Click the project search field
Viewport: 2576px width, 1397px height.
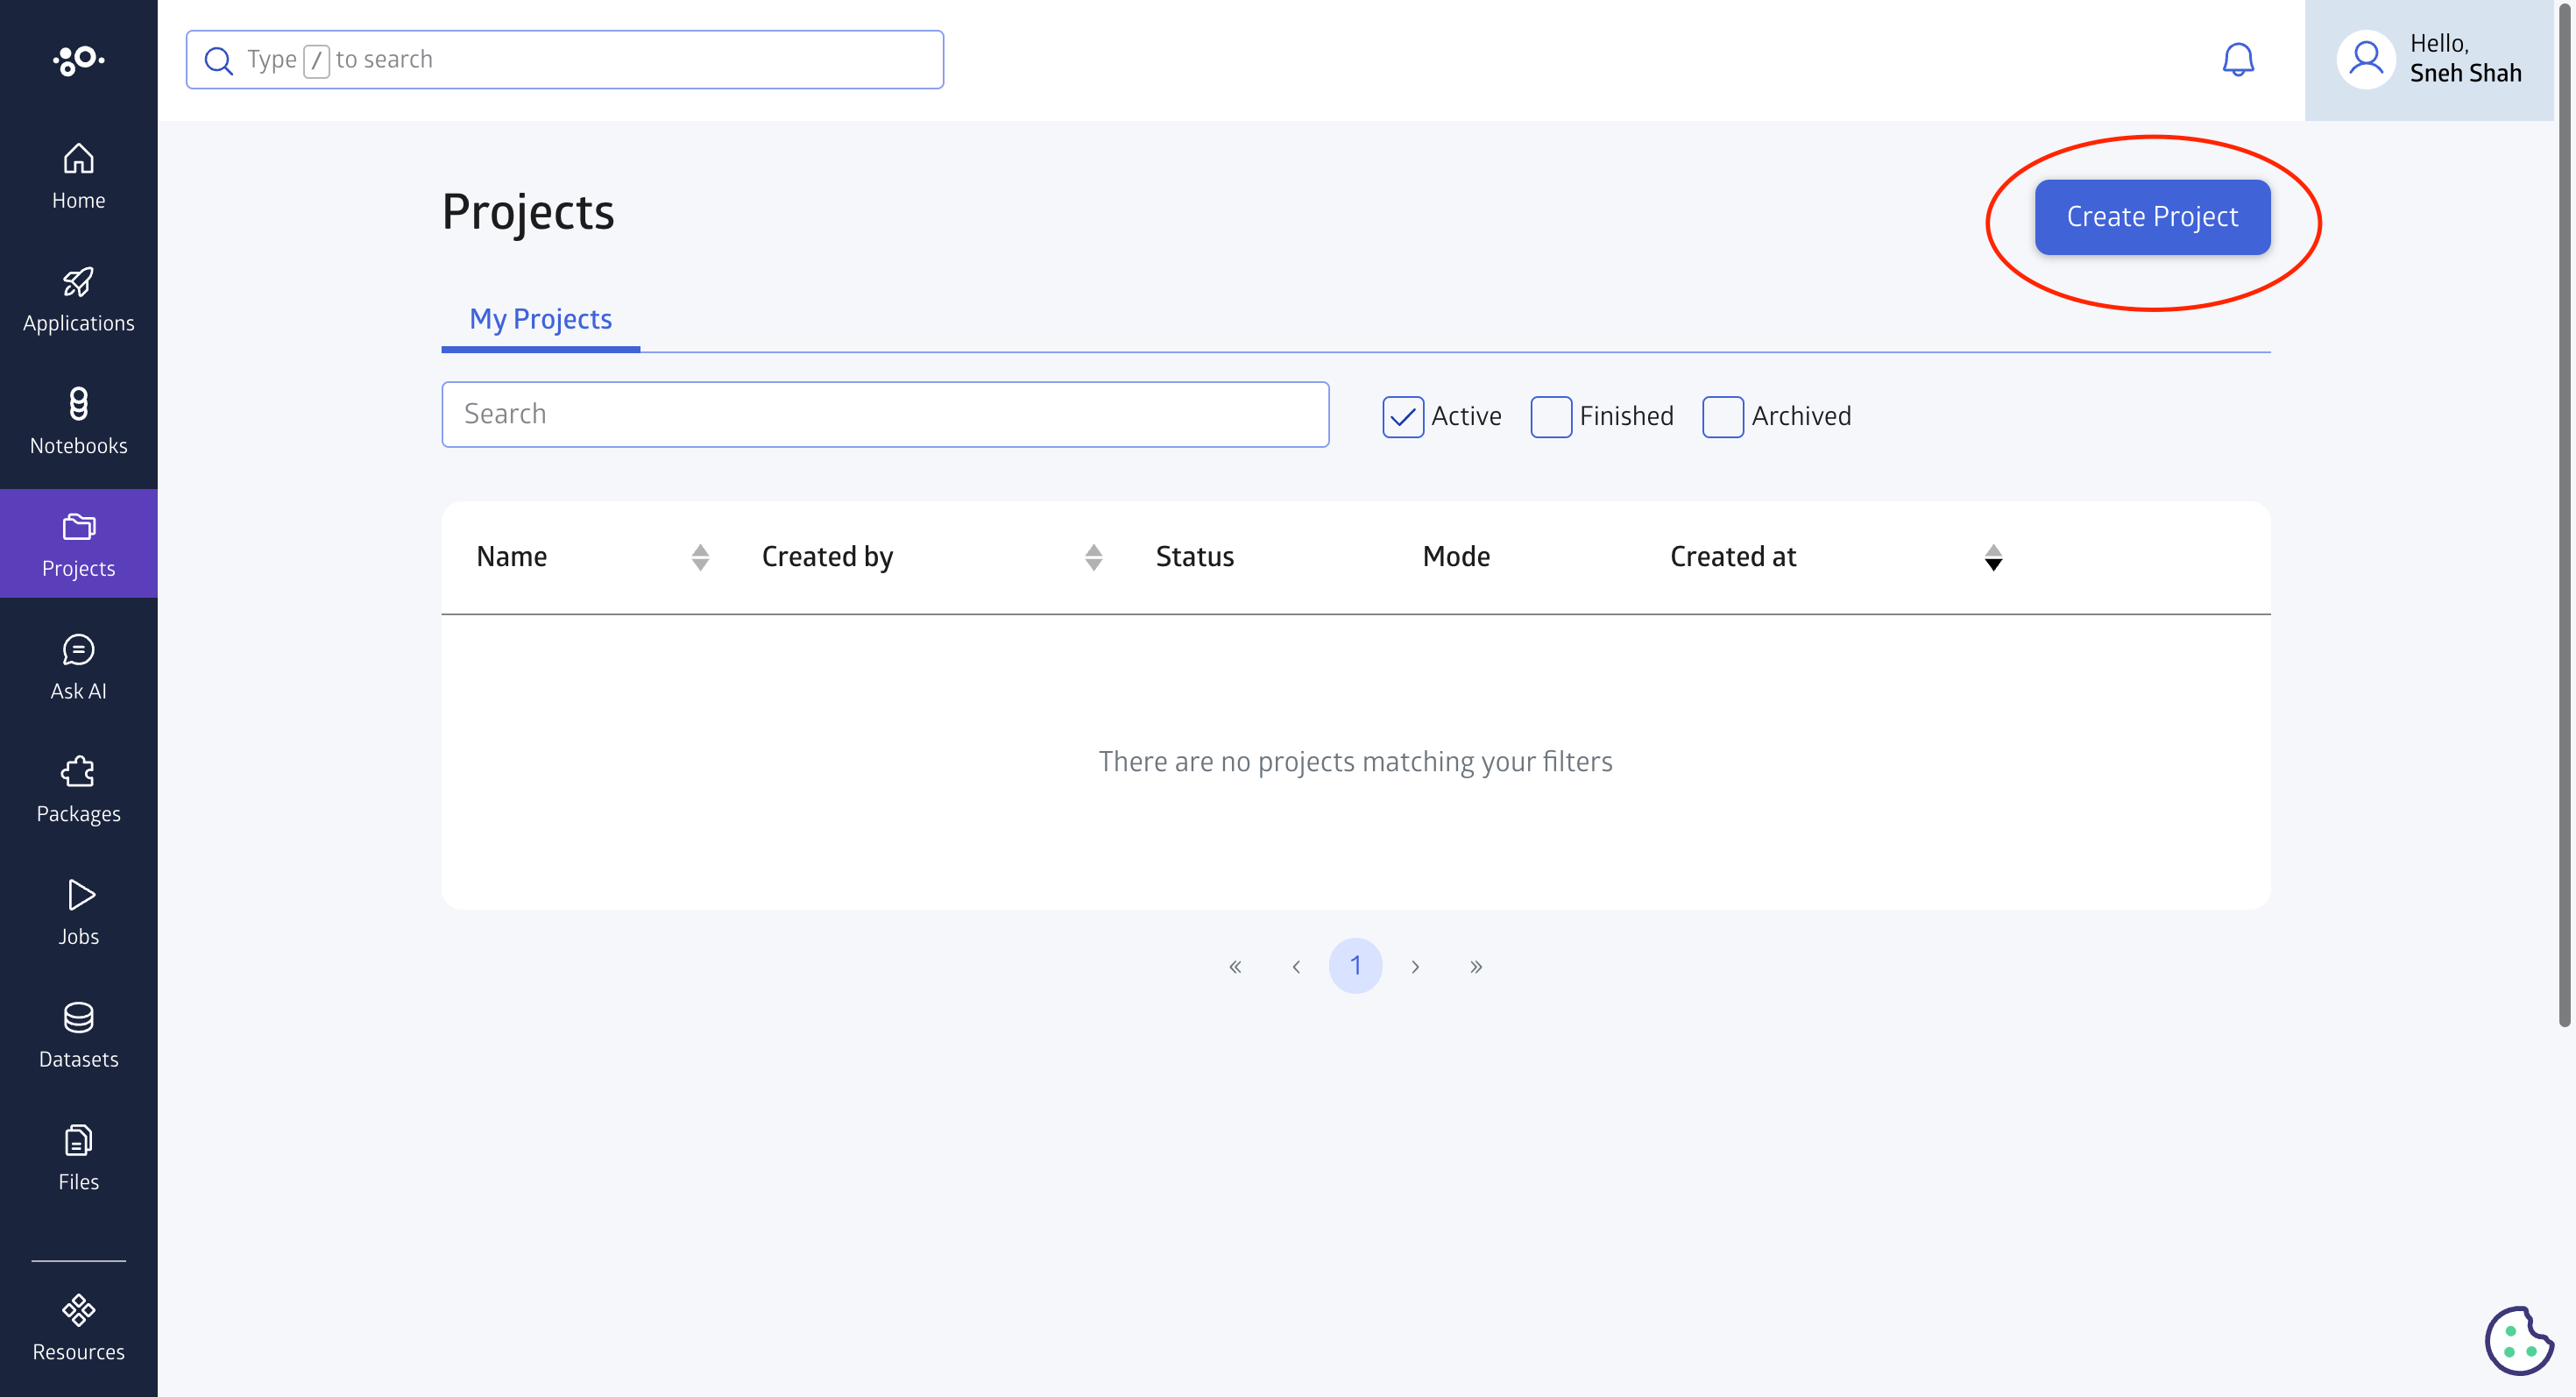tap(885, 413)
